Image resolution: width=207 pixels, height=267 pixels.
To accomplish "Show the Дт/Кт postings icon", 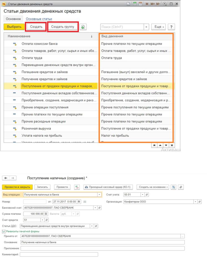I will click(77, 187).
